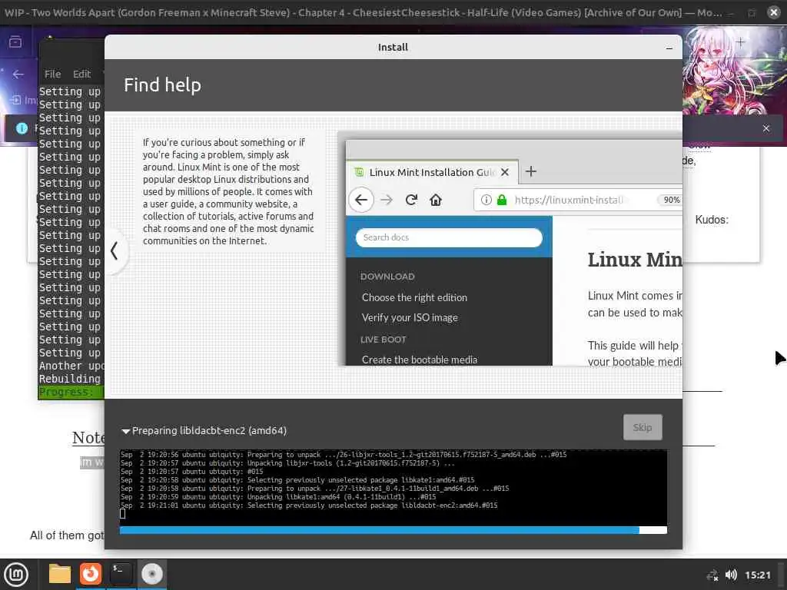Open terminal File menu
The width and height of the screenshot is (787, 590).
coord(52,75)
